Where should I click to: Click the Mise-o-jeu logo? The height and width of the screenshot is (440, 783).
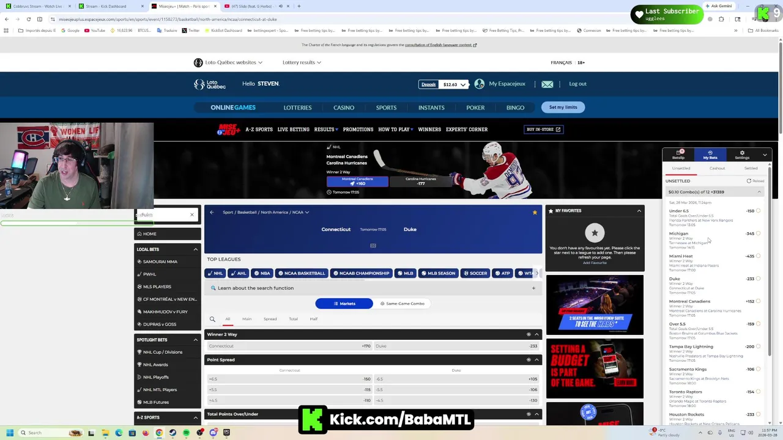pyautogui.click(x=228, y=130)
